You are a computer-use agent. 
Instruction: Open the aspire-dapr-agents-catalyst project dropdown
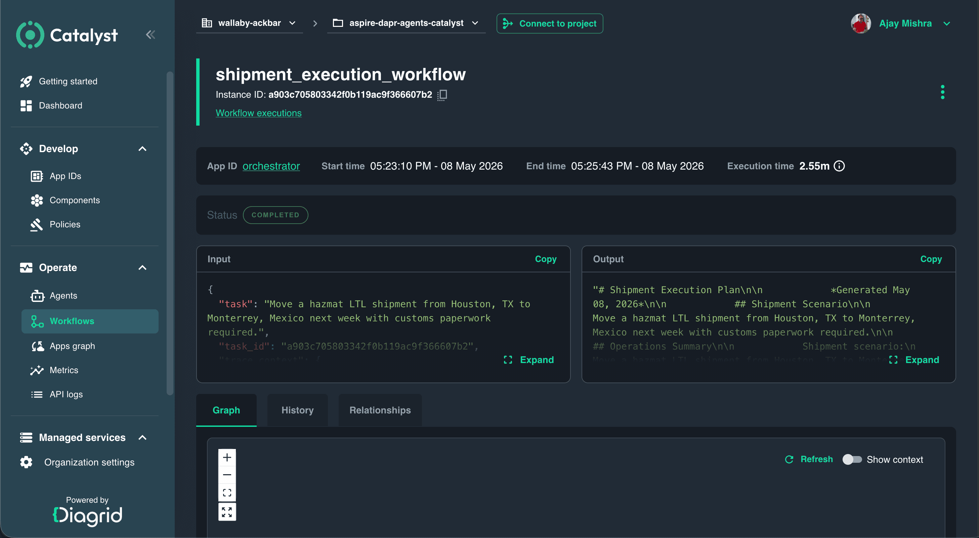(406, 23)
